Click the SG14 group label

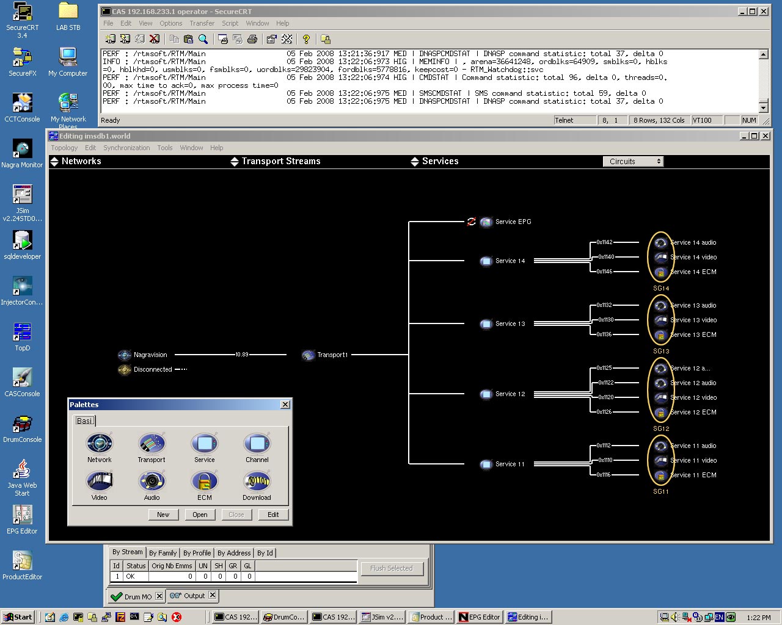pos(661,288)
